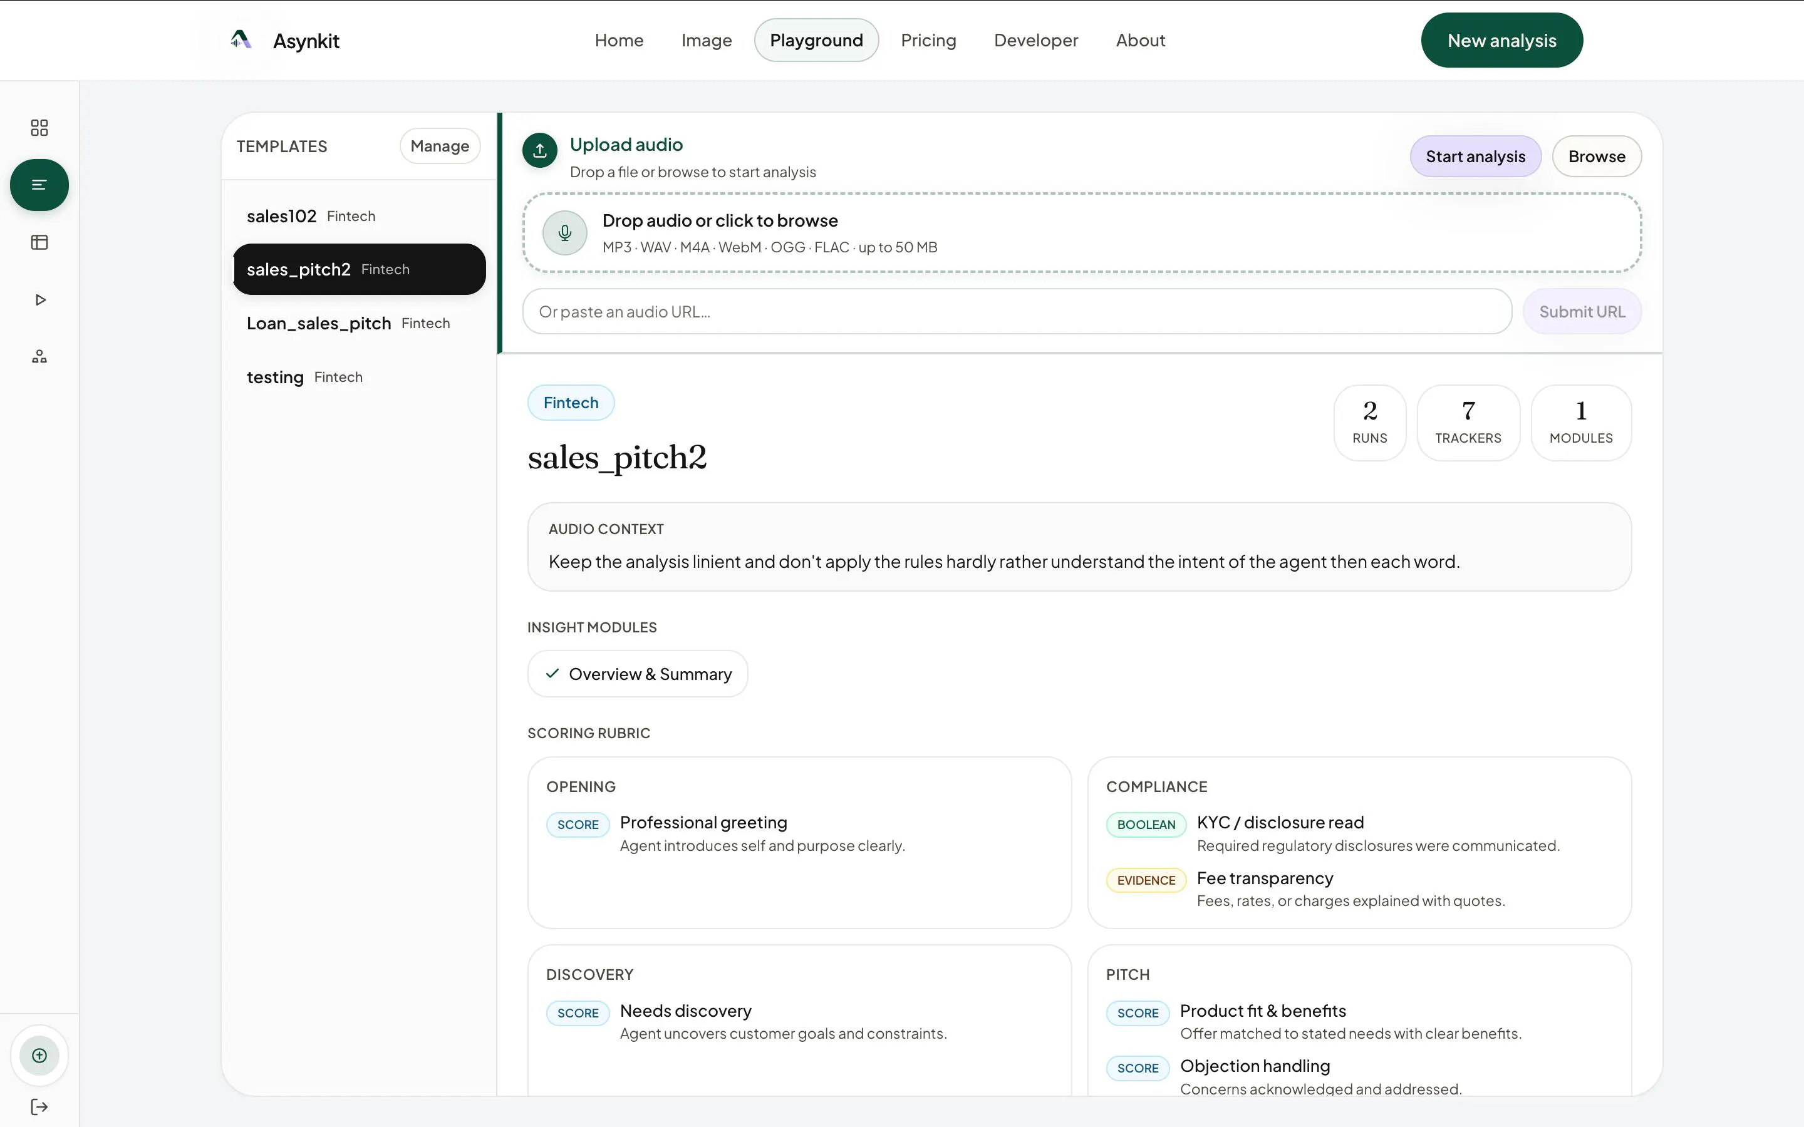Viewport: 1804px width, 1127px height.
Task: Click the 'Needs discovery' rubric item
Action: [x=685, y=1011]
